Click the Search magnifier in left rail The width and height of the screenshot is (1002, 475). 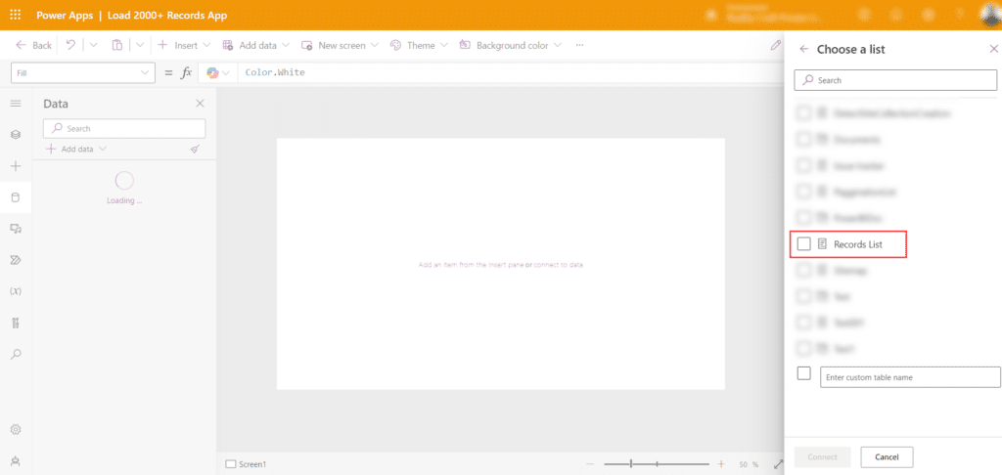click(15, 355)
